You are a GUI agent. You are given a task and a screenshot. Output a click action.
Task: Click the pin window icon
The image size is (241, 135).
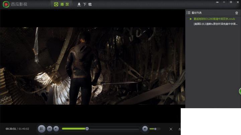[x=217, y=2]
